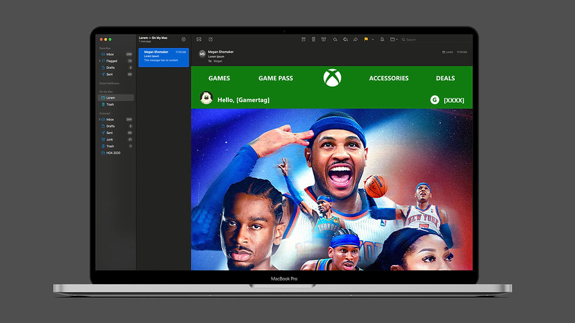This screenshot has width=575, height=323.
Task: Expand the Comcast Inbox chevron
Action: coord(100,120)
